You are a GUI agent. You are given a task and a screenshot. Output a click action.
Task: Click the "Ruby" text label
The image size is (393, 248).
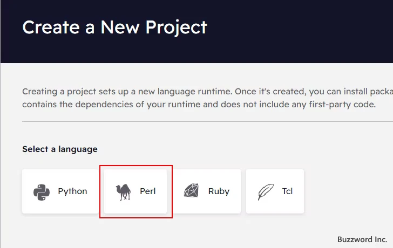click(x=219, y=191)
